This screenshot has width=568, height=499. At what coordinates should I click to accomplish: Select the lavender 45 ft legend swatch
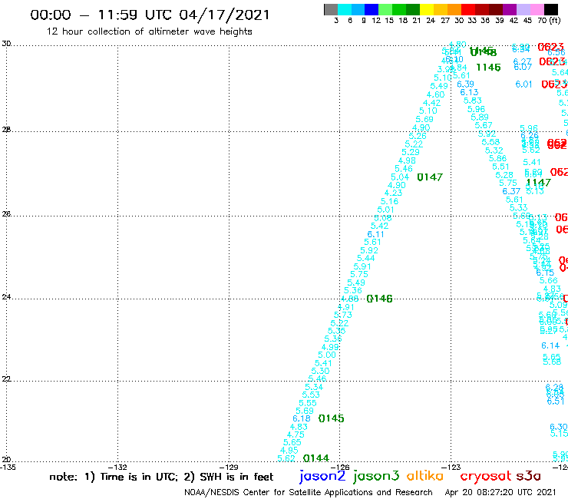(x=523, y=9)
